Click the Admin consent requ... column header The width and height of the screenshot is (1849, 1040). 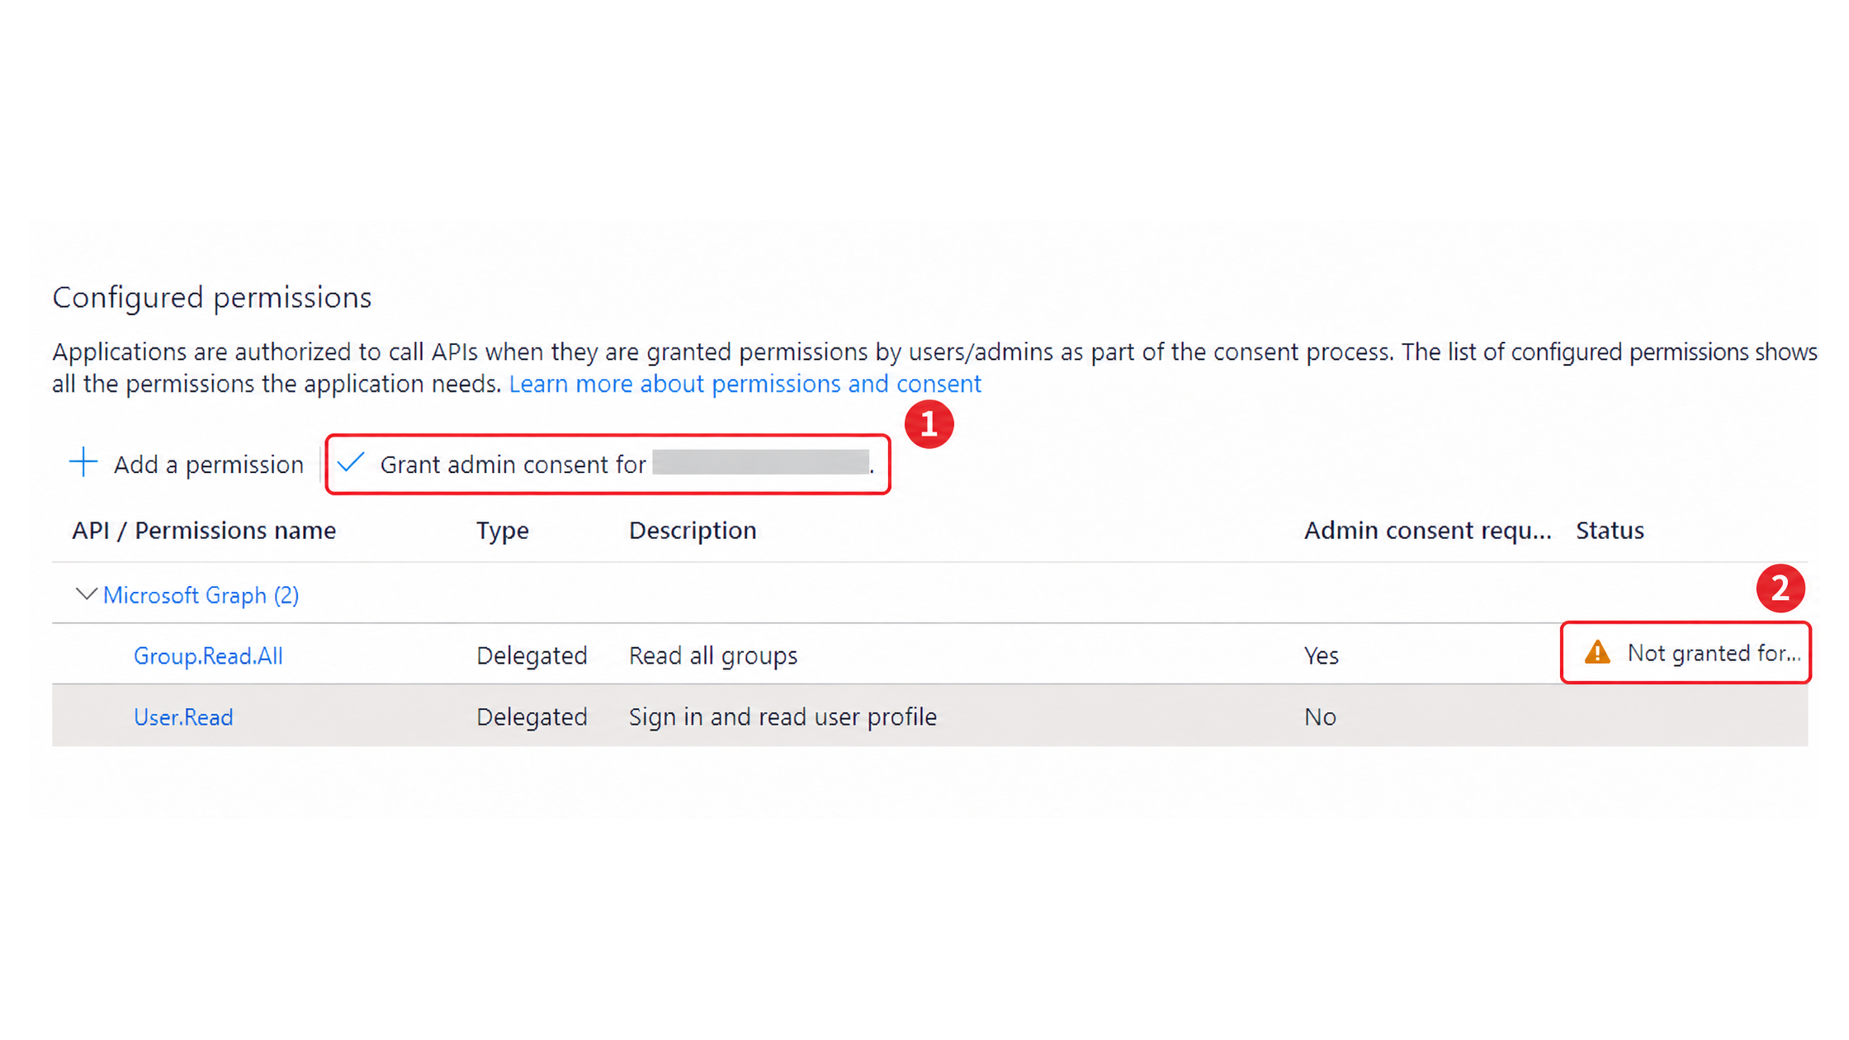[1427, 530]
